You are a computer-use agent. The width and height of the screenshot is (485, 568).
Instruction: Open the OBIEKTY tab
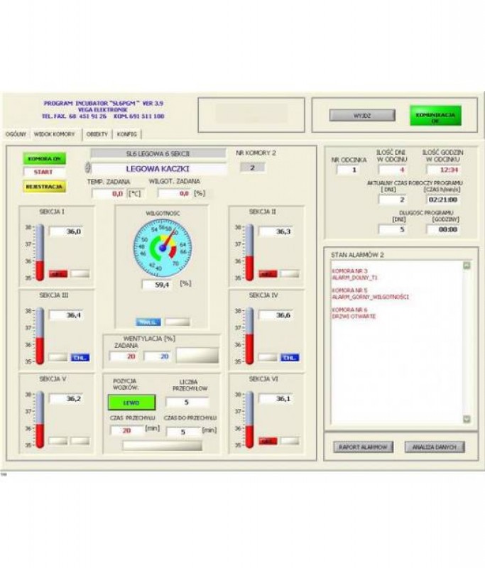click(x=97, y=134)
